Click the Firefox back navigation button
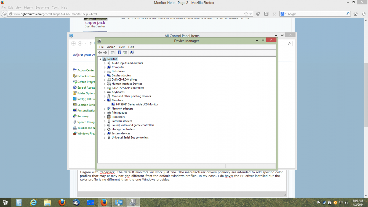The height and width of the screenshot is (207, 368). point(4,14)
